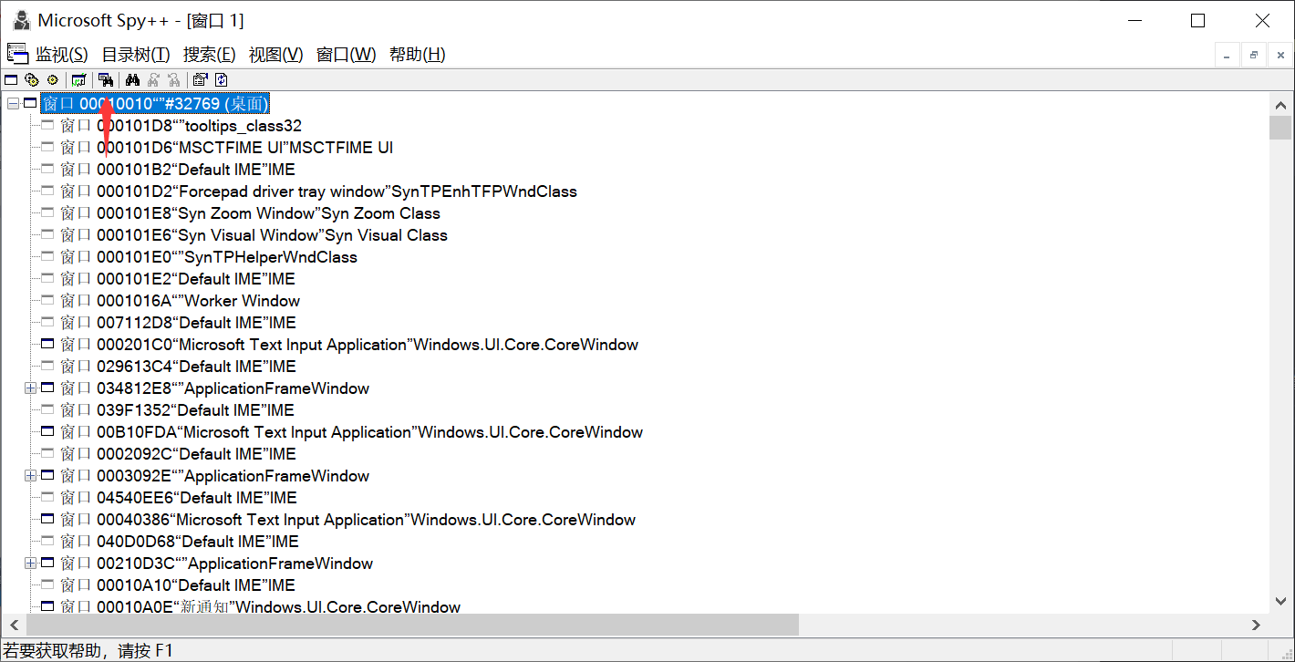The height and width of the screenshot is (662, 1295).
Task: Select row 04540EE6 "Default IME"
Action: coord(179,498)
